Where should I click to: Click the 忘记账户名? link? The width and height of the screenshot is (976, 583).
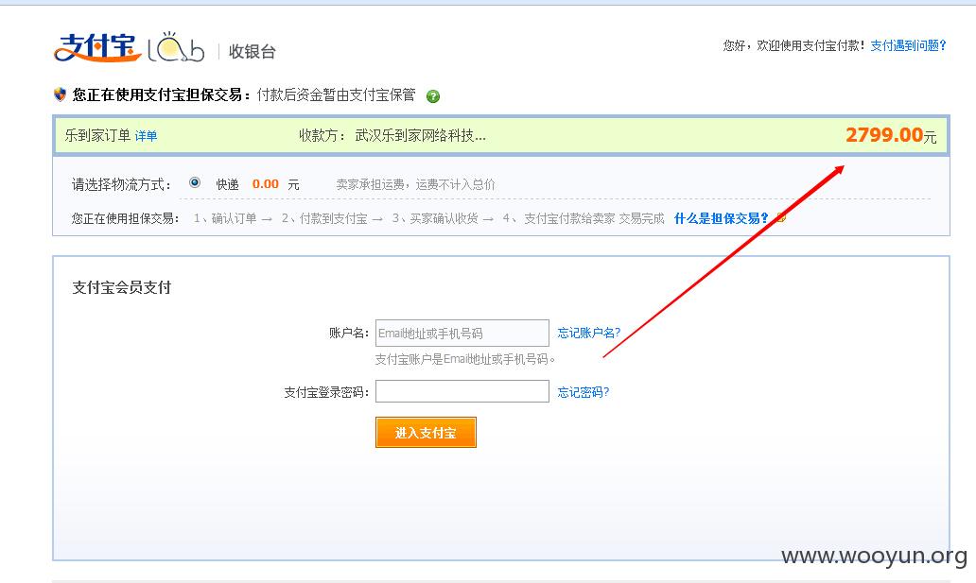589,333
